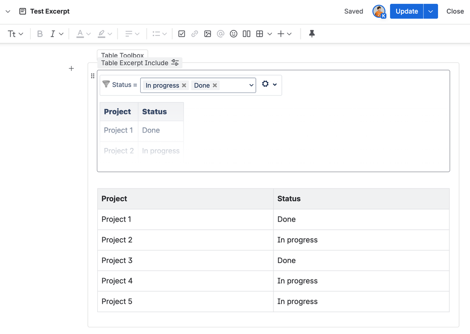The width and height of the screenshot is (470, 334).
Task: Click the Saved status text
Action: click(353, 11)
